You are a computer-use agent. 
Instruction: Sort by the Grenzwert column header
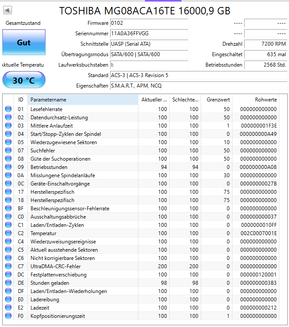(216, 100)
